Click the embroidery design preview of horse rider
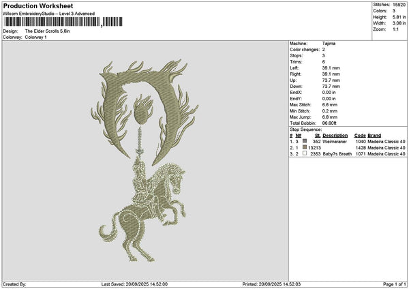This screenshot has width=409, height=289. pyautogui.click(x=144, y=160)
